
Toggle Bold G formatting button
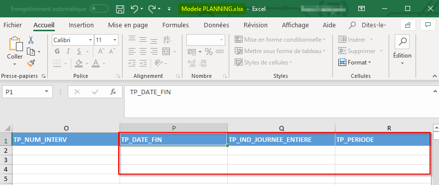tap(57, 51)
